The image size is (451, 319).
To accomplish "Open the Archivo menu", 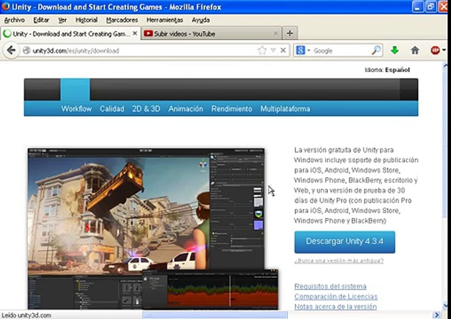I will coord(15,20).
